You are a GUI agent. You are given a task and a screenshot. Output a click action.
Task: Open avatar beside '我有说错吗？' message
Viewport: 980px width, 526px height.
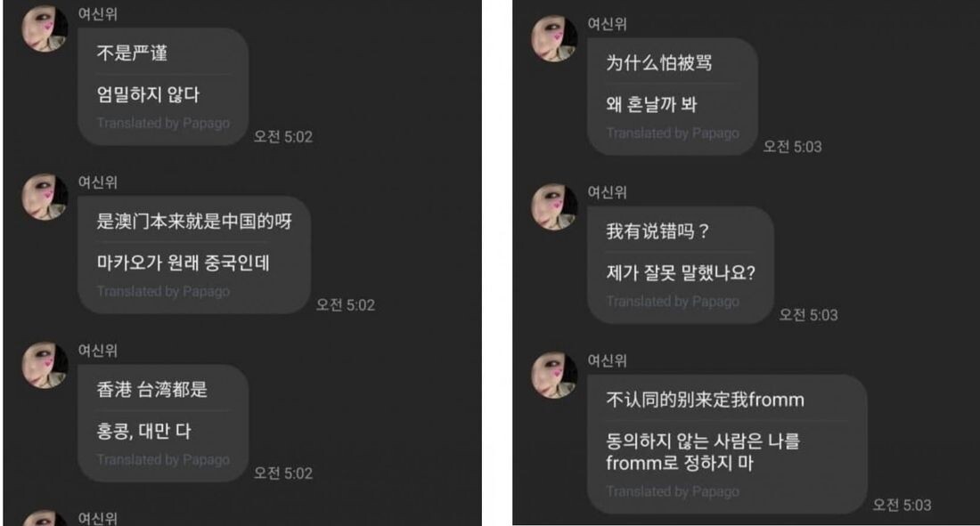[554, 206]
